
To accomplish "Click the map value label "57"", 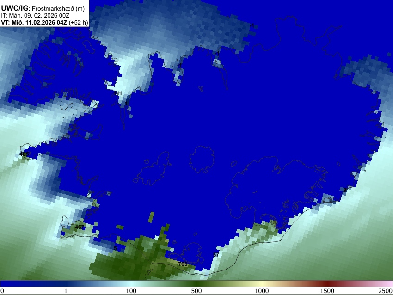I will pyautogui.click(x=216, y=255).
